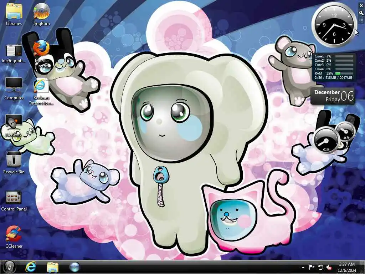Click the network tray icon
The width and height of the screenshot is (365, 274).
coord(320,267)
